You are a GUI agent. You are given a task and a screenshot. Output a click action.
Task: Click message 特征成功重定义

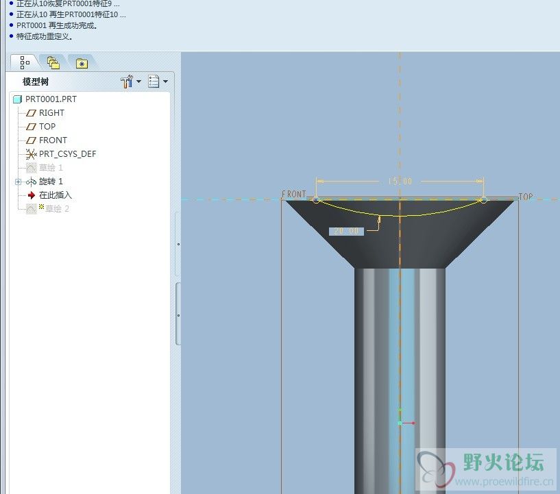click(x=45, y=36)
